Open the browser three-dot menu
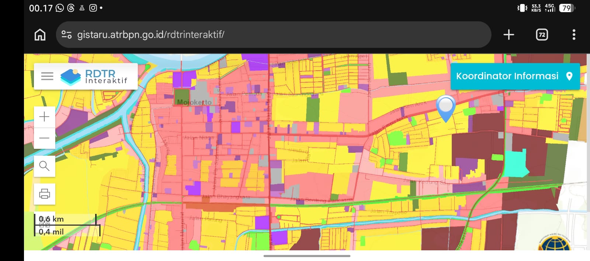The image size is (590, 261). pos(573,35)
